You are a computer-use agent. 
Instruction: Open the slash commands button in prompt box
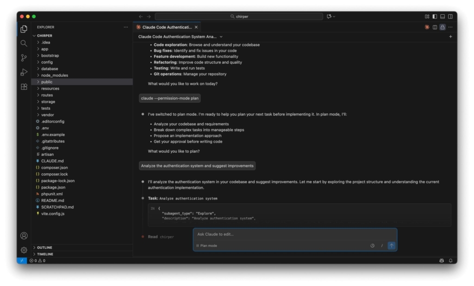click(x=382, y=246)
